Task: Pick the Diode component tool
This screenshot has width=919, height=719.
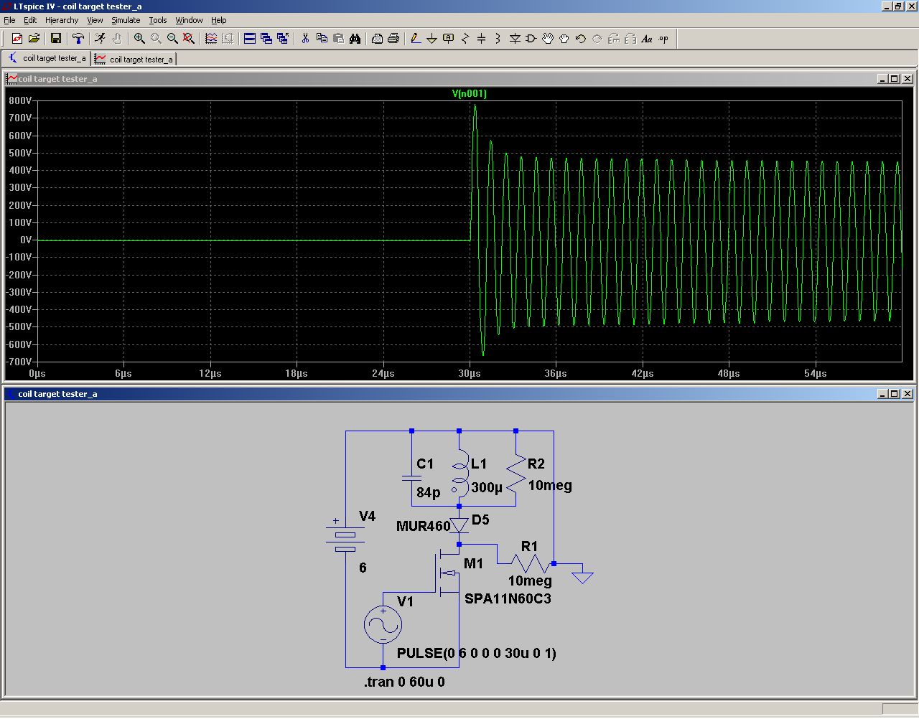Action: [x=515, y=39]
